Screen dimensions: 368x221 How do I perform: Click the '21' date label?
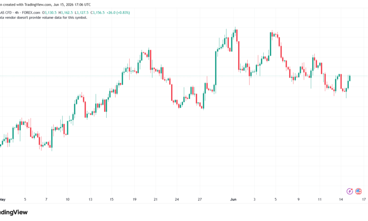156,199
